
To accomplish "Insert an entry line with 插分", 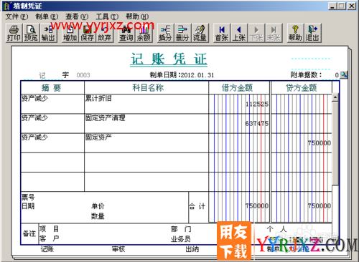I will tap(165, 33).
